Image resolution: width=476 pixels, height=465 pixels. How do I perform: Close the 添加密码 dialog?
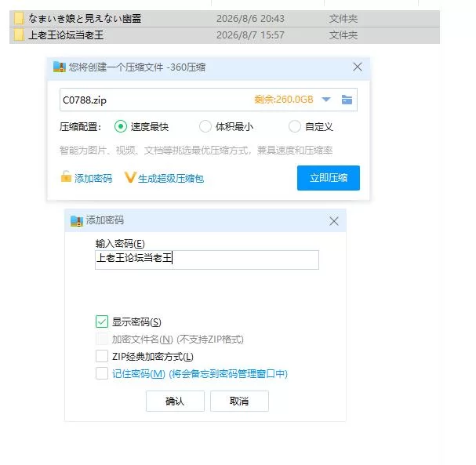point(334,221)
